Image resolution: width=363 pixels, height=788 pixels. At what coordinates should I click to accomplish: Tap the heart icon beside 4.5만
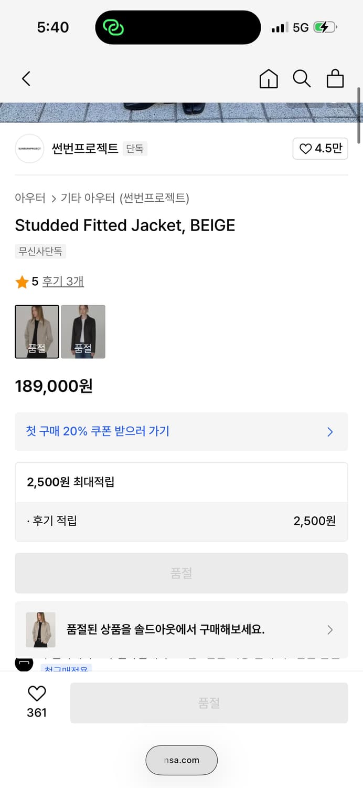click(x=305, y=149)
